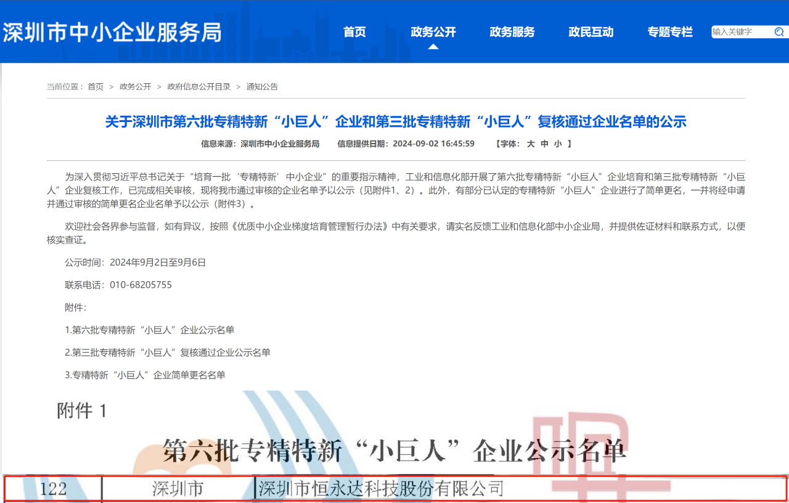
Task: Click the blue article title heading
Action: (396, 121)
